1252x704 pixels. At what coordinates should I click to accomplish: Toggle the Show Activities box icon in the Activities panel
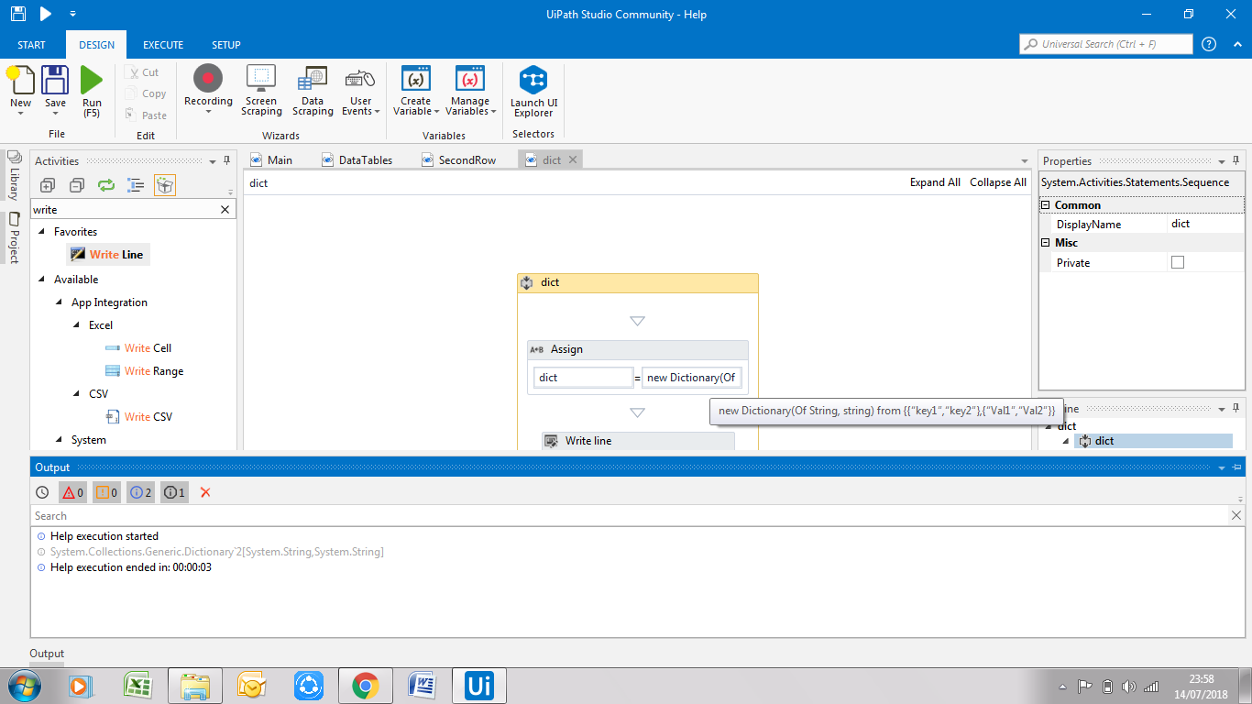pos(165,185)
